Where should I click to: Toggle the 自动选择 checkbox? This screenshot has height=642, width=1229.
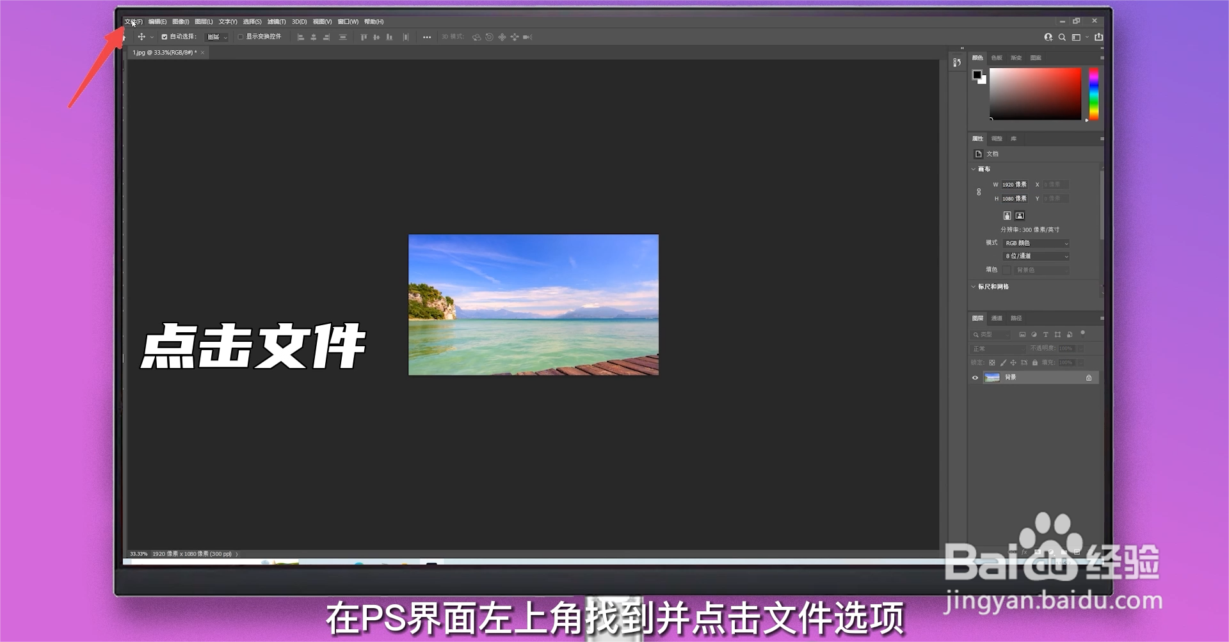pos(165,37)
